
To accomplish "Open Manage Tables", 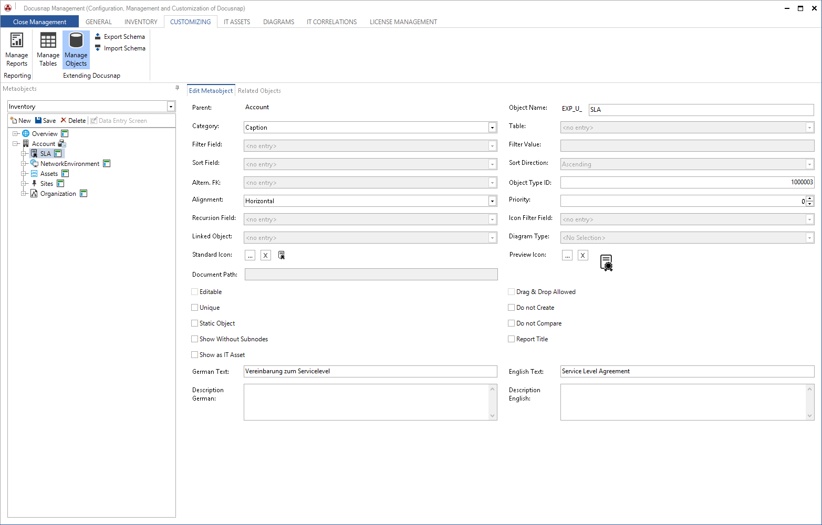I will pos(48,49).
